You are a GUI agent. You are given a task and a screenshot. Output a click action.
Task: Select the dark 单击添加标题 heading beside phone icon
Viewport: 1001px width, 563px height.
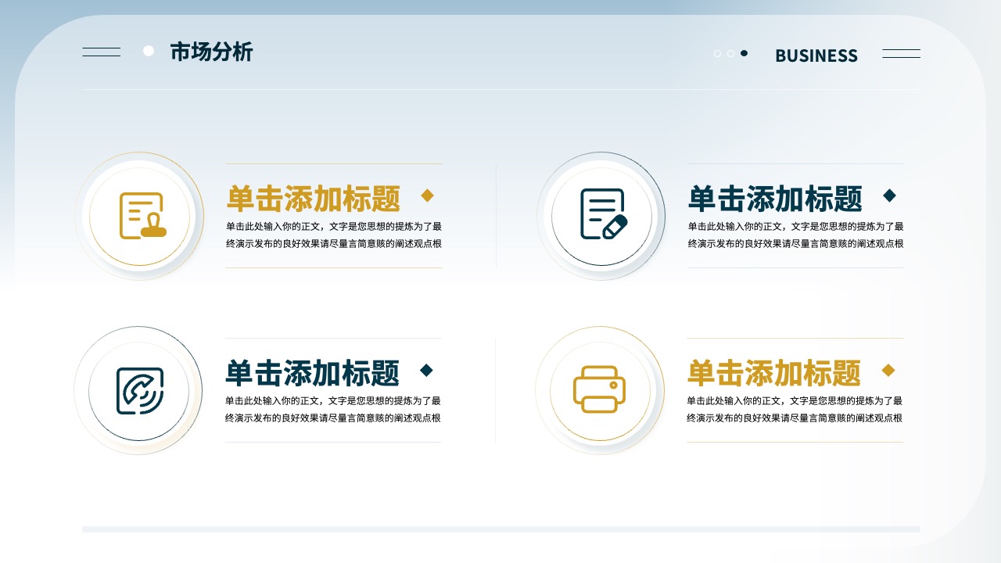[313, 374]
